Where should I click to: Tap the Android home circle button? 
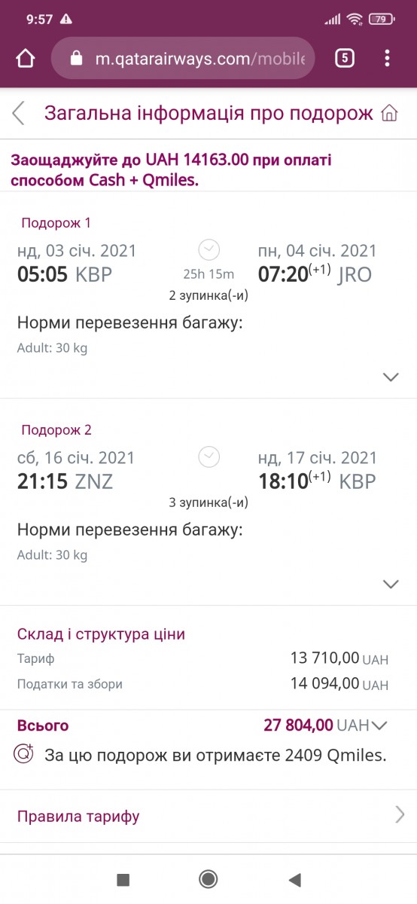[208, 879]
